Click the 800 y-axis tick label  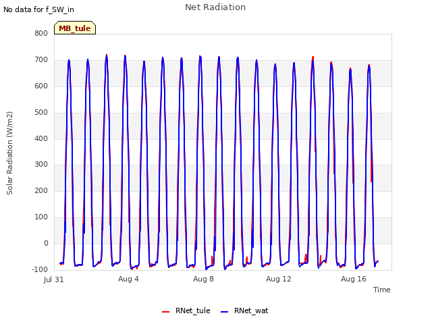tap(41, 33)
